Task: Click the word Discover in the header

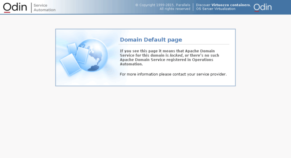Action: pyautogui.click(x=203, y=5)
